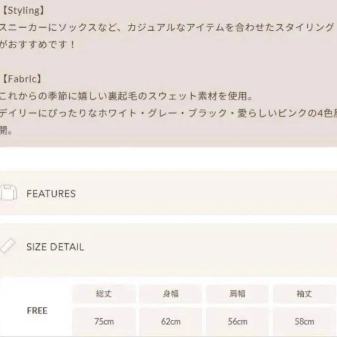Click the 62cm measurement cell
Image resolution: width=337 pixels, height=337 pixels.
[x=171, y=321]
